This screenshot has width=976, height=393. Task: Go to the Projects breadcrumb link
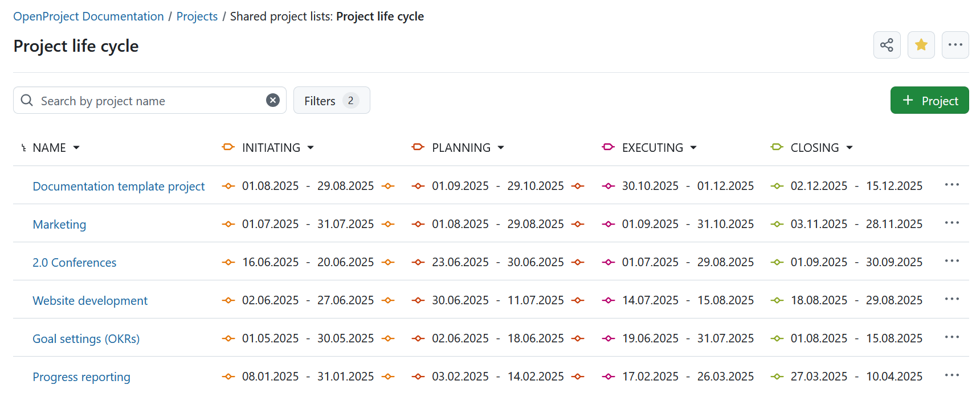point(197,16)
